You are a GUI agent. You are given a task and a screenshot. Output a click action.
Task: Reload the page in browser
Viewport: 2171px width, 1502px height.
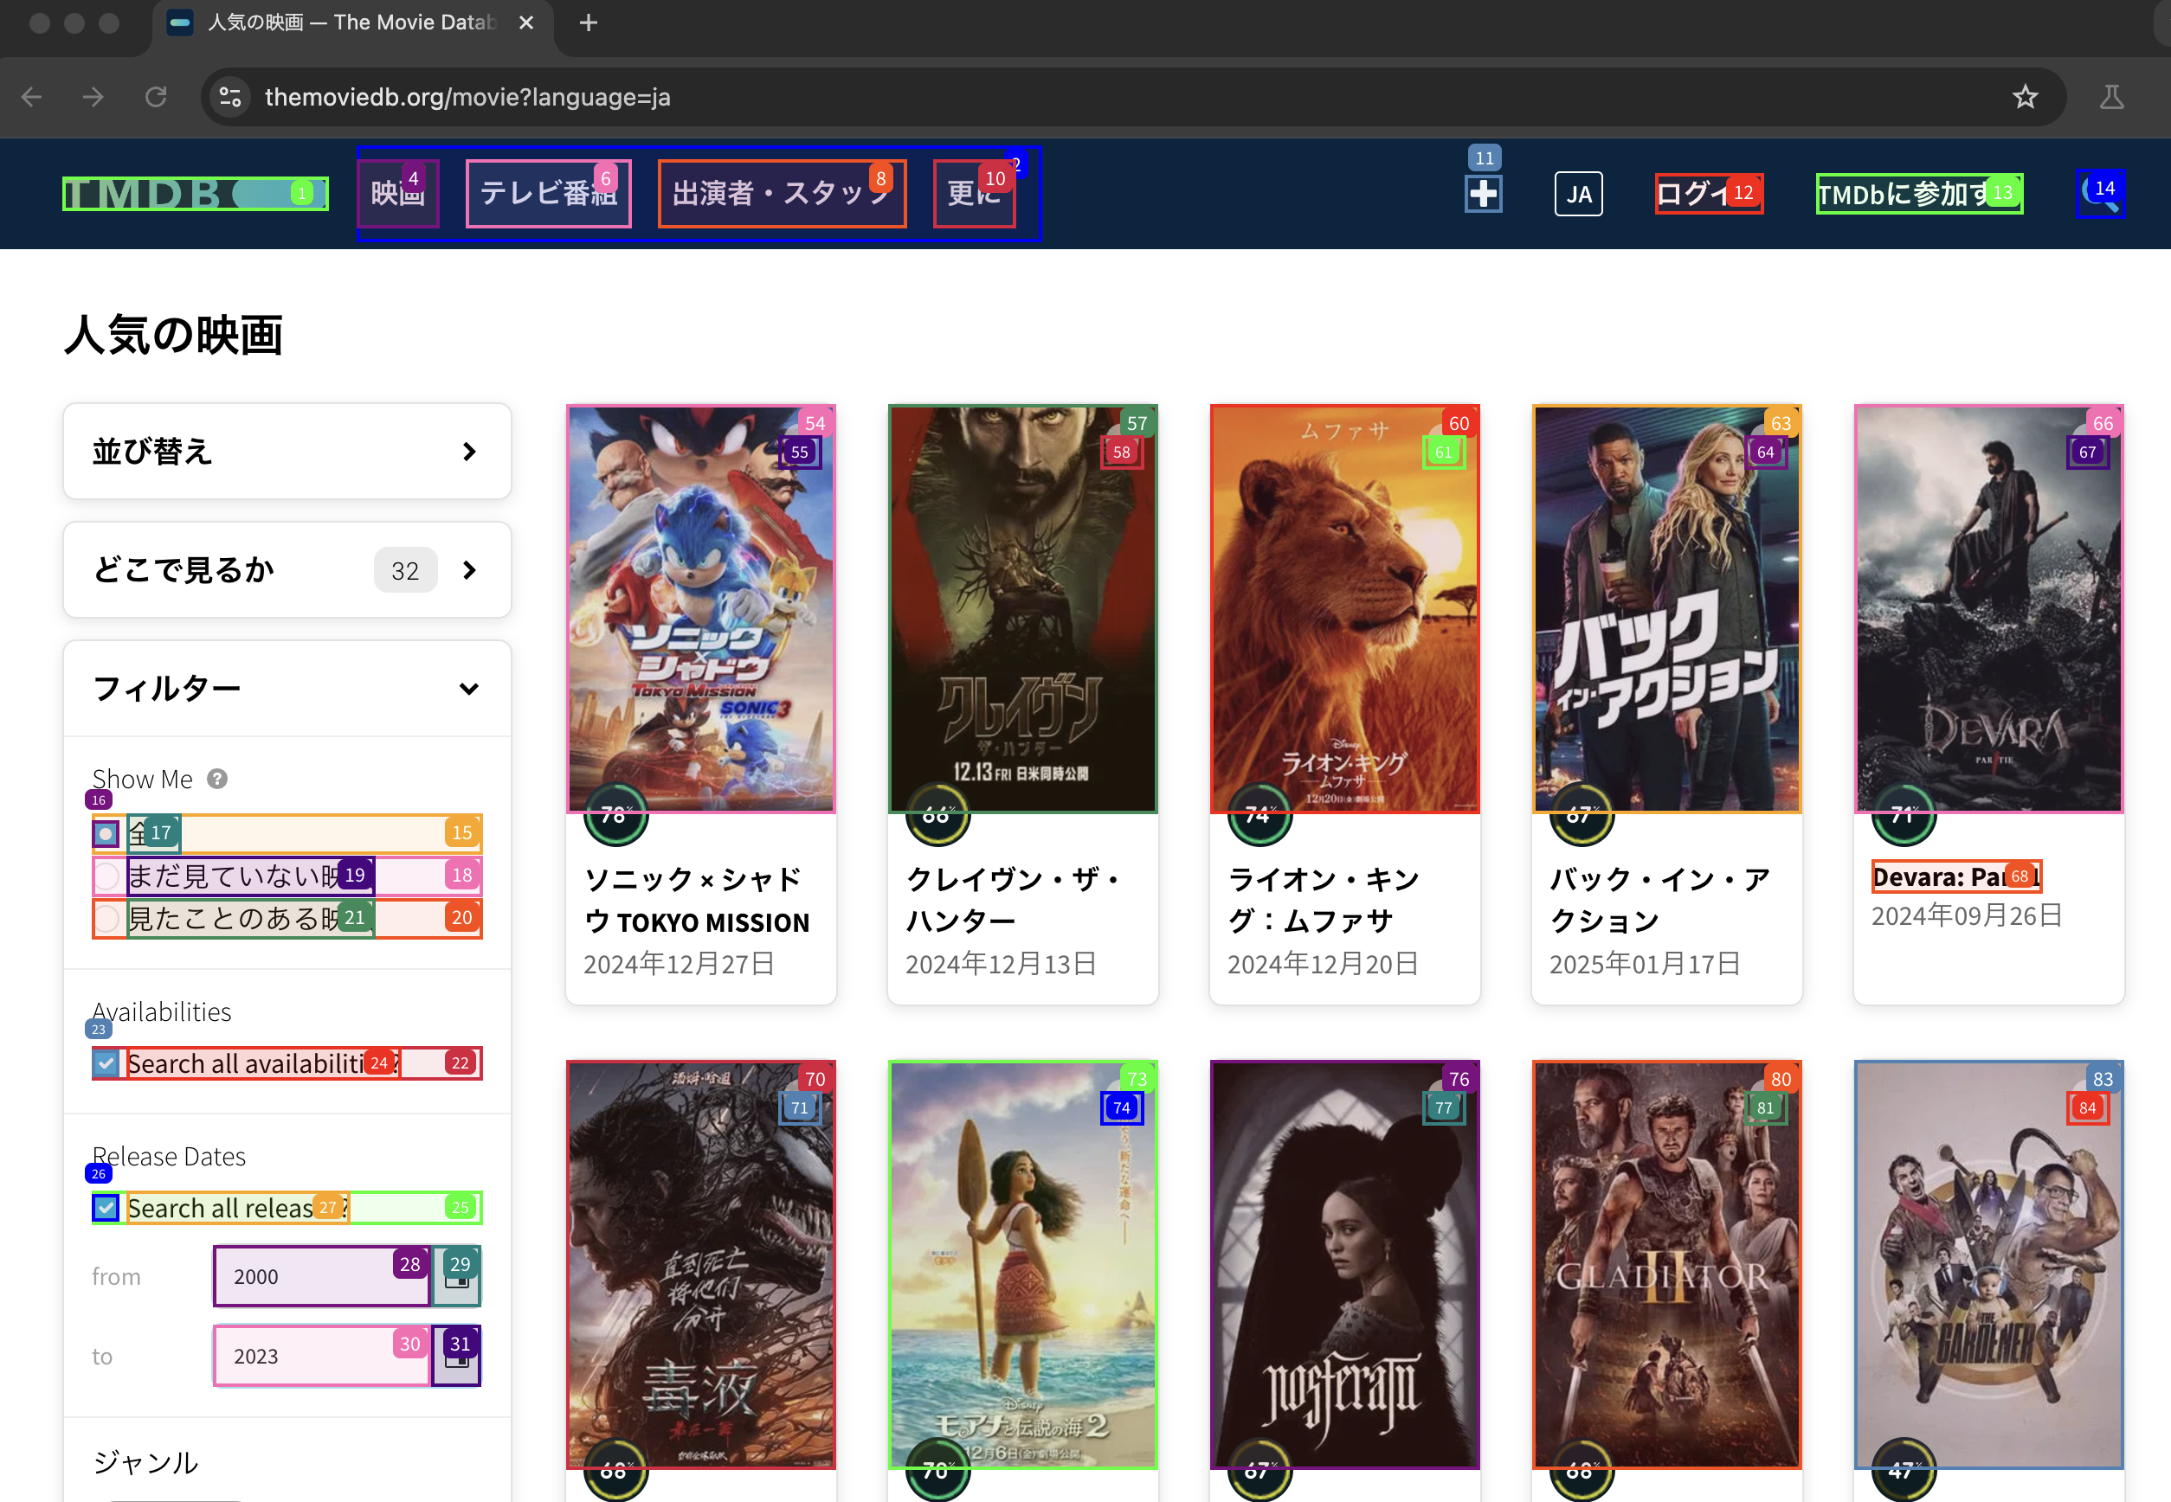coord(155,97)
